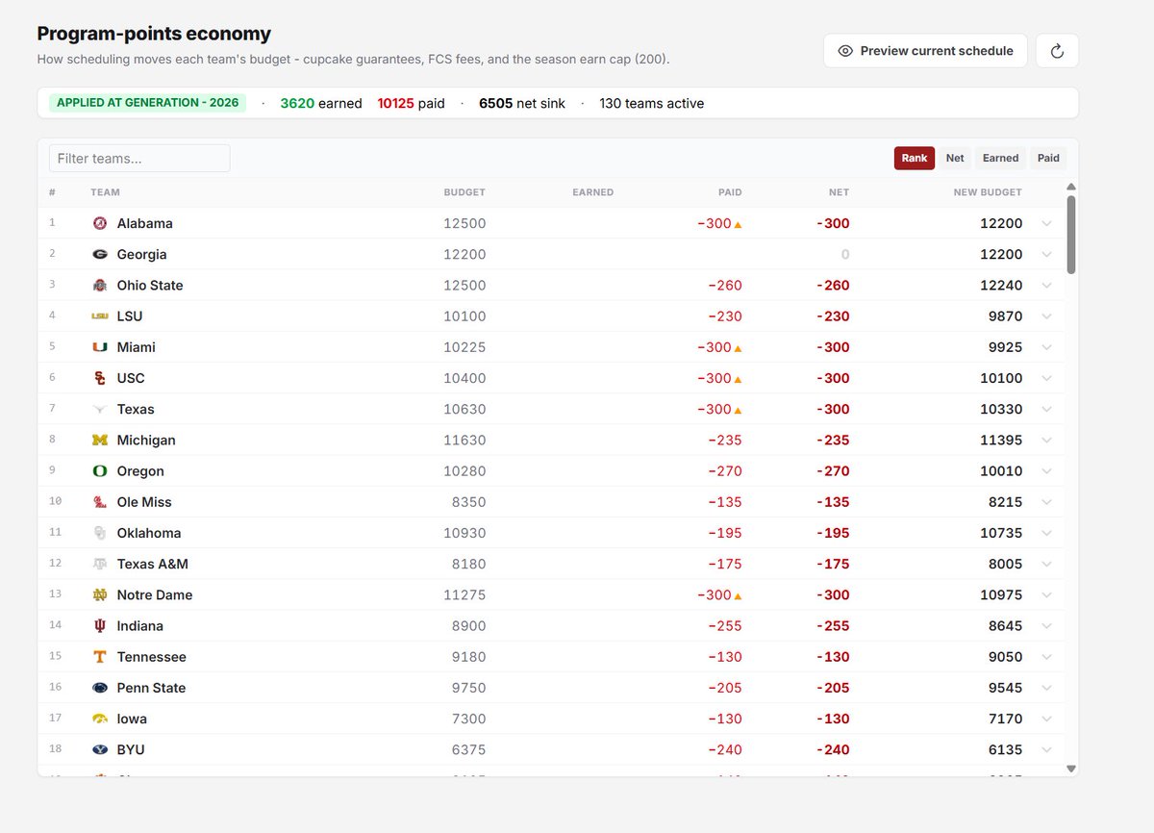Click Georgia's net value 0

[x=845, y=254]
